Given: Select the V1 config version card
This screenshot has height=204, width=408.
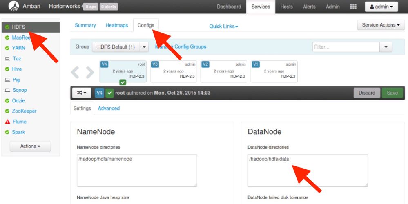Looking at the screenshot, I should (x=274, y=71).
